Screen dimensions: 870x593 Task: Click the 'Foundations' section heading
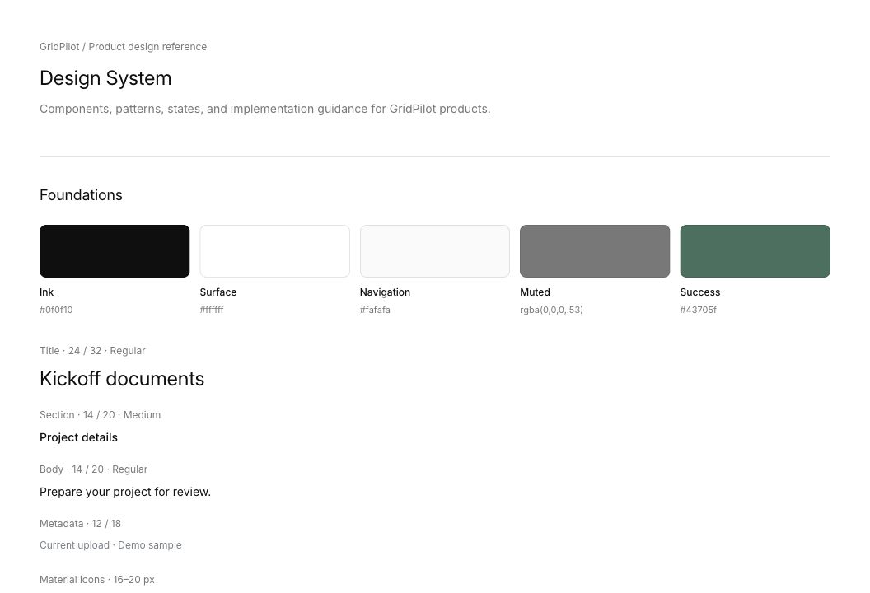pyautogui.click(x=81, y=195)
